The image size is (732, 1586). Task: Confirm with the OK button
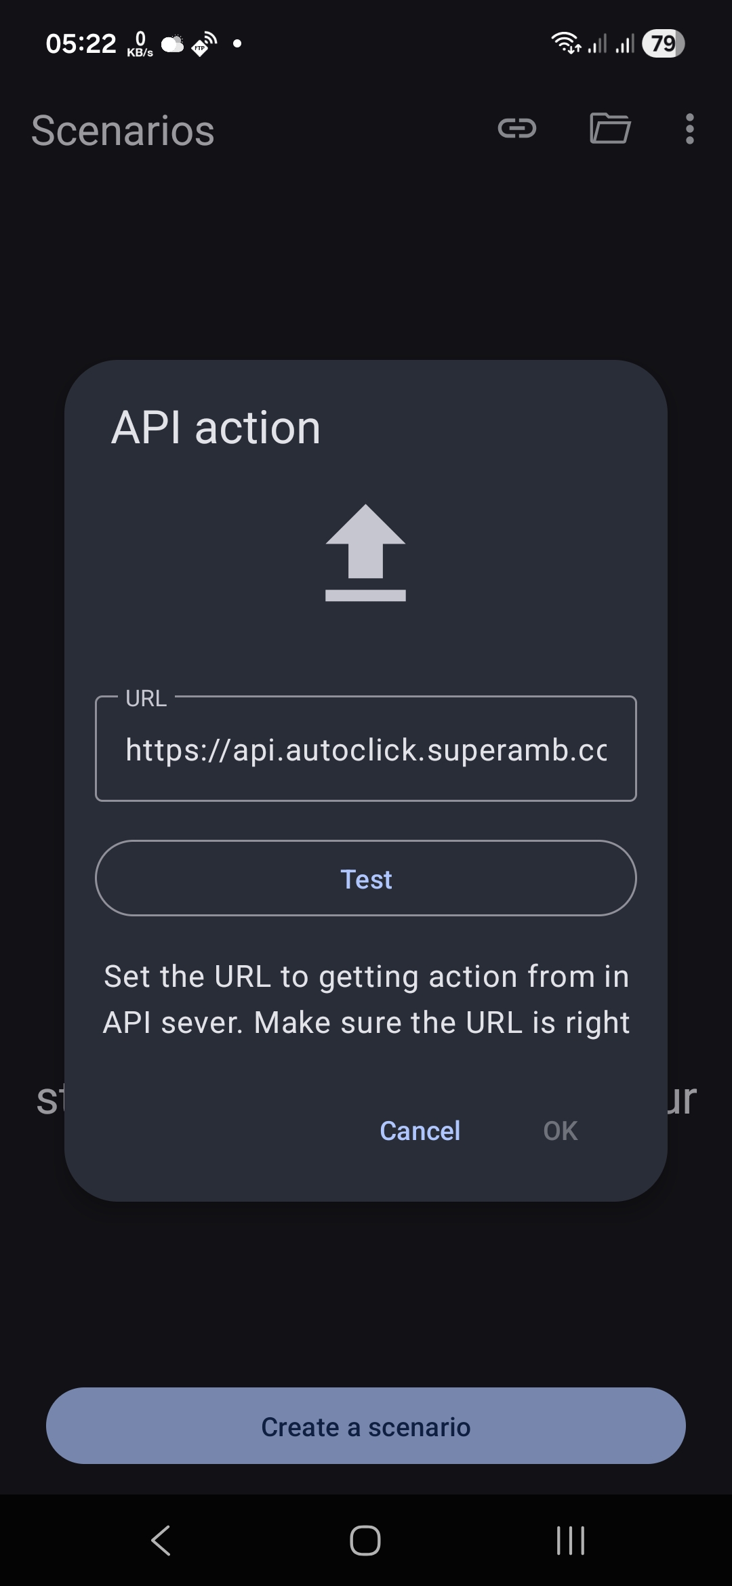561,1131
